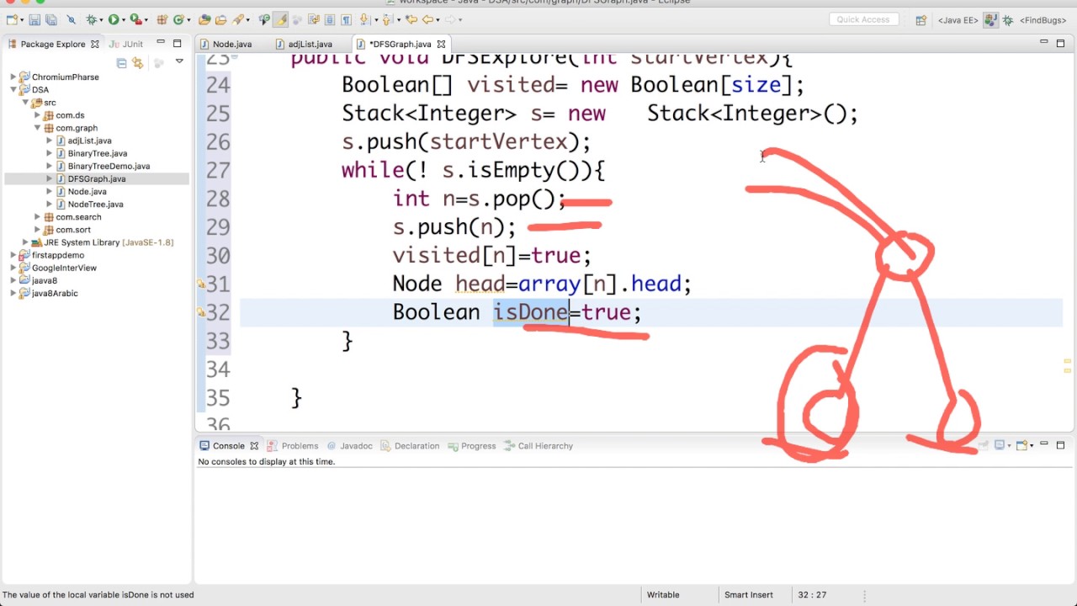Open the Run configurations dropdown arrow
Viewport: 1077px width, 606px height.
[x=124, y=19]
